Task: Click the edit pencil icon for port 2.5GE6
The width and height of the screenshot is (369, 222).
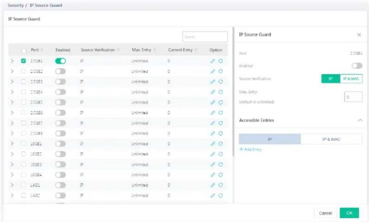Action: coord(213,113)
